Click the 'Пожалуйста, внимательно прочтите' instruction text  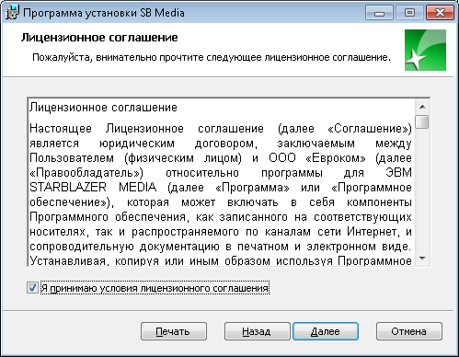click(x=212, y=57)
